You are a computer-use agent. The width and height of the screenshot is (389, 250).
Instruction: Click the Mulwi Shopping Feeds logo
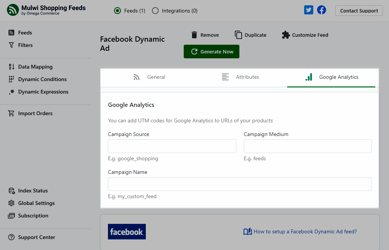point(13,10)
